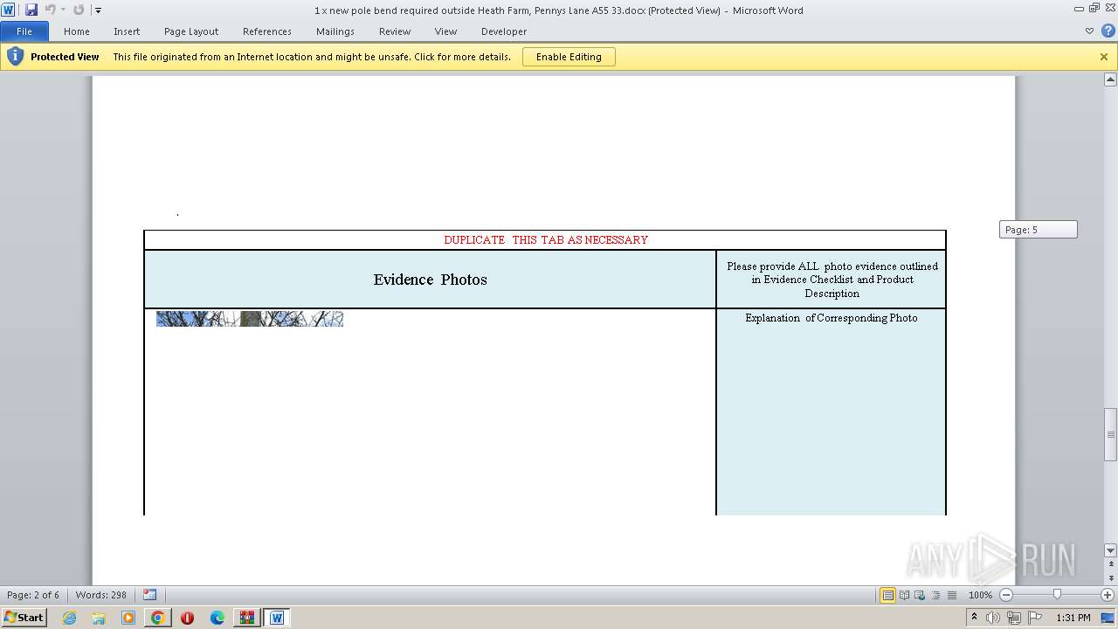Click the Word application icon in title bar
The width and height of the screenshot is (1118, 629).
[8, 10]
